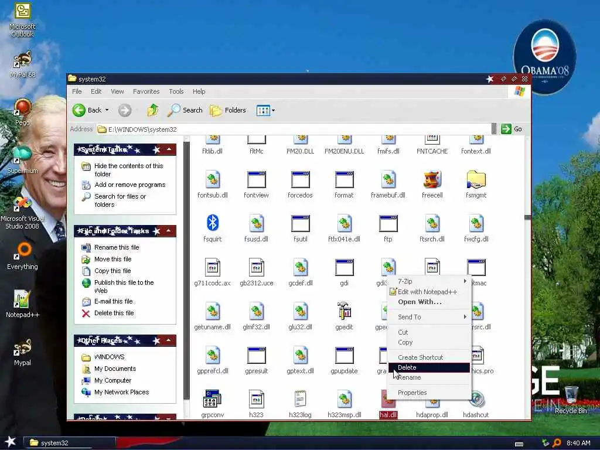
Task: Select the gpedit file icon
Action: pos(344,311)
